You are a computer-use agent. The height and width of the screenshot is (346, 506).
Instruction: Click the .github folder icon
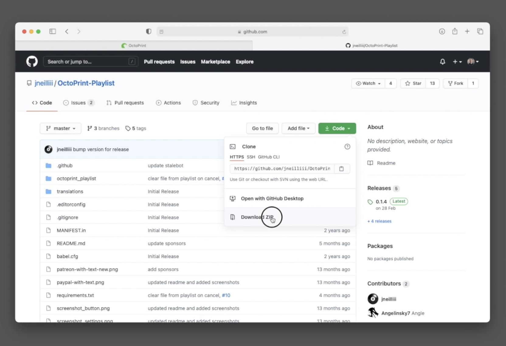point(48,165)
